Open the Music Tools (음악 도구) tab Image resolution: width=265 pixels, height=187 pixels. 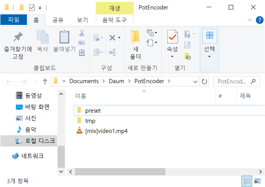114,20
